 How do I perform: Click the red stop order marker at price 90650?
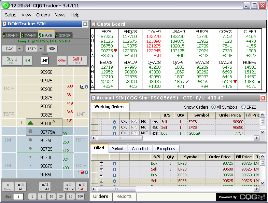[82, 172]
